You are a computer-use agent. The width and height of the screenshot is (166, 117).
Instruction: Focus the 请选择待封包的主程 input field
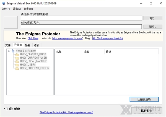pos(82,18)
